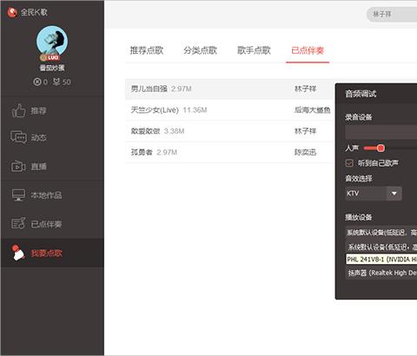Click artist 陈奕迅
The image size is (417, 356).
(305, 152)
